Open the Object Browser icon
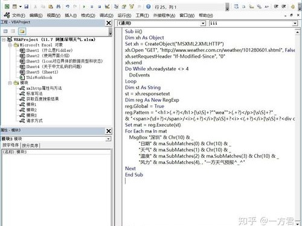 [132, 7]
